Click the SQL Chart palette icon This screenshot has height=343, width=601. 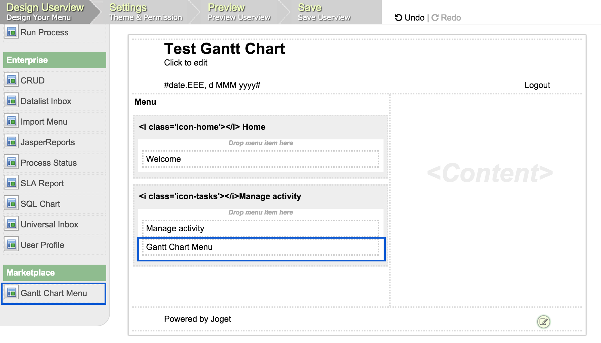click(12, 203)
